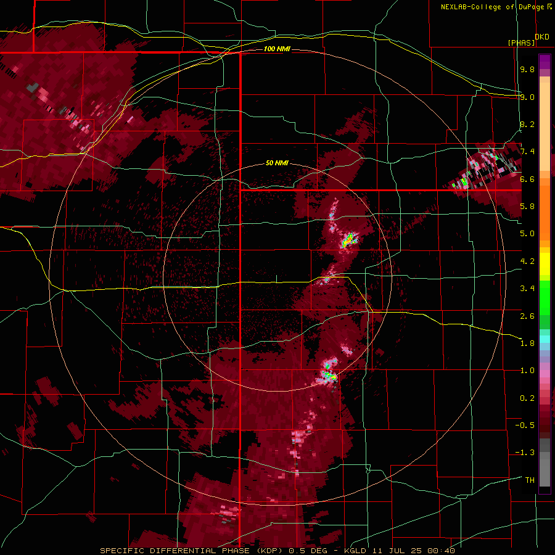This screenshot has height=555, width=555.
Task: Click the 4.2 value on the scale
Action: pyautogui.click(x=527, y=261)
